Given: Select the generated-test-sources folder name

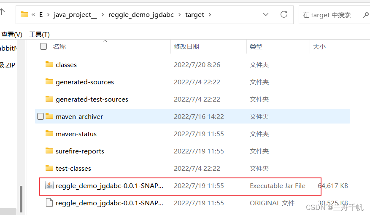Looking at the screenshot, I should [92, 99].
